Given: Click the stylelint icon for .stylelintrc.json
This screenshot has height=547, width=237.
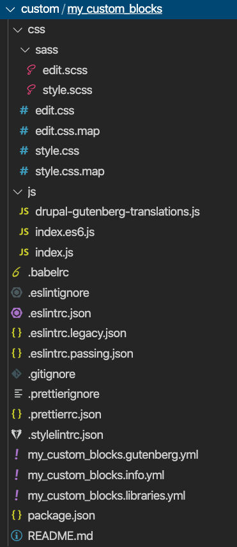Looking at the screenshot, I should click(x=17, y=434).
